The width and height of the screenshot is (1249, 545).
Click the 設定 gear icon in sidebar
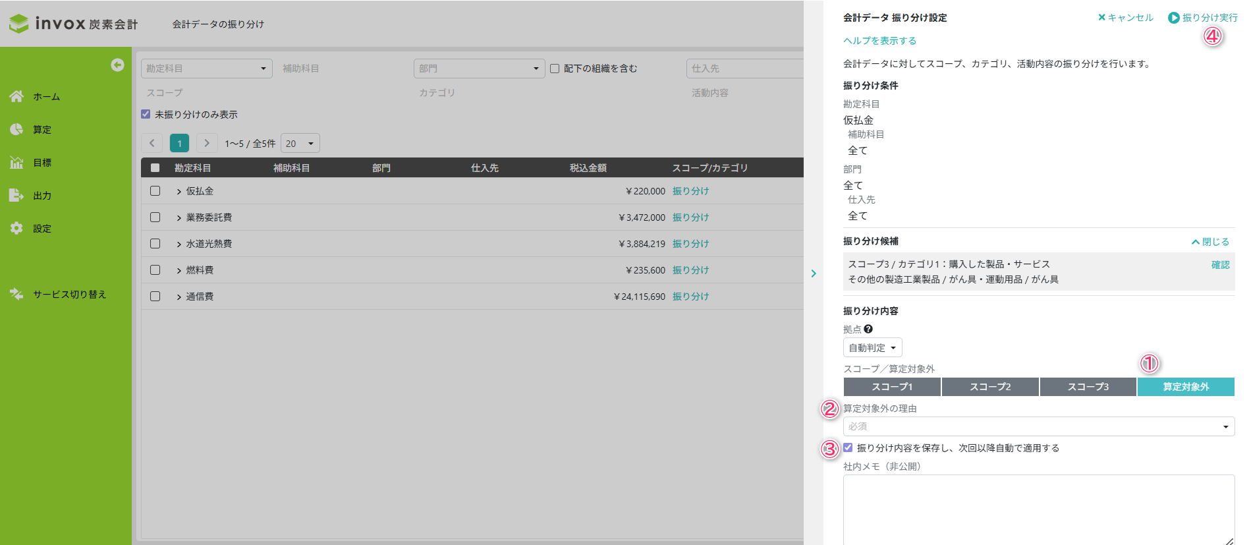tap(16, 228)
